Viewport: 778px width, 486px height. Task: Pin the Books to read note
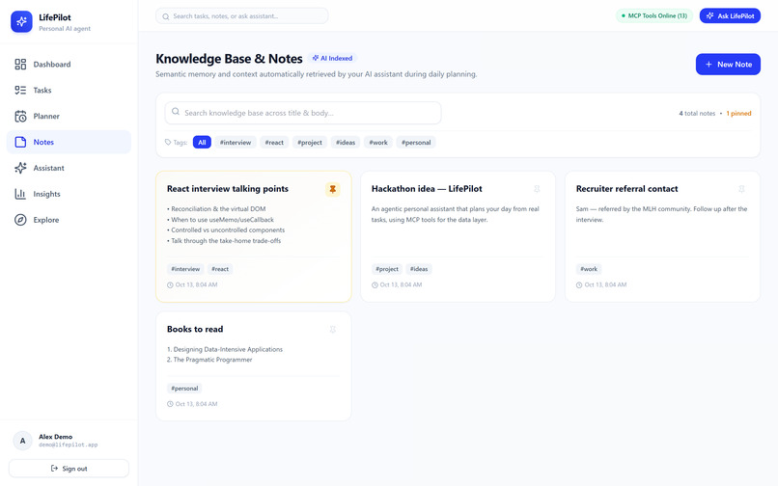[x=333, y=329]
